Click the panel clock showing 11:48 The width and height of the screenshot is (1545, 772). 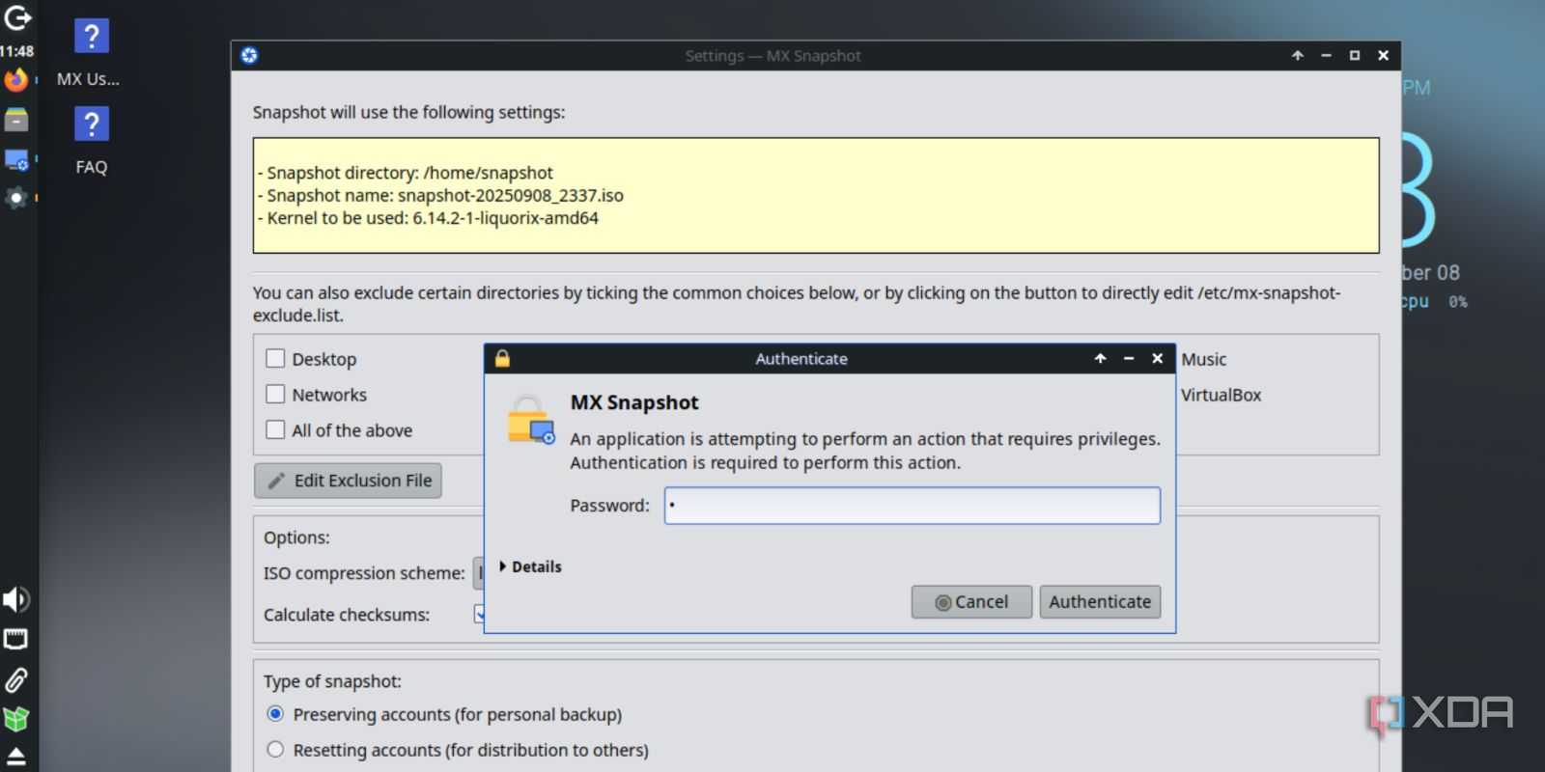point(16,51)
